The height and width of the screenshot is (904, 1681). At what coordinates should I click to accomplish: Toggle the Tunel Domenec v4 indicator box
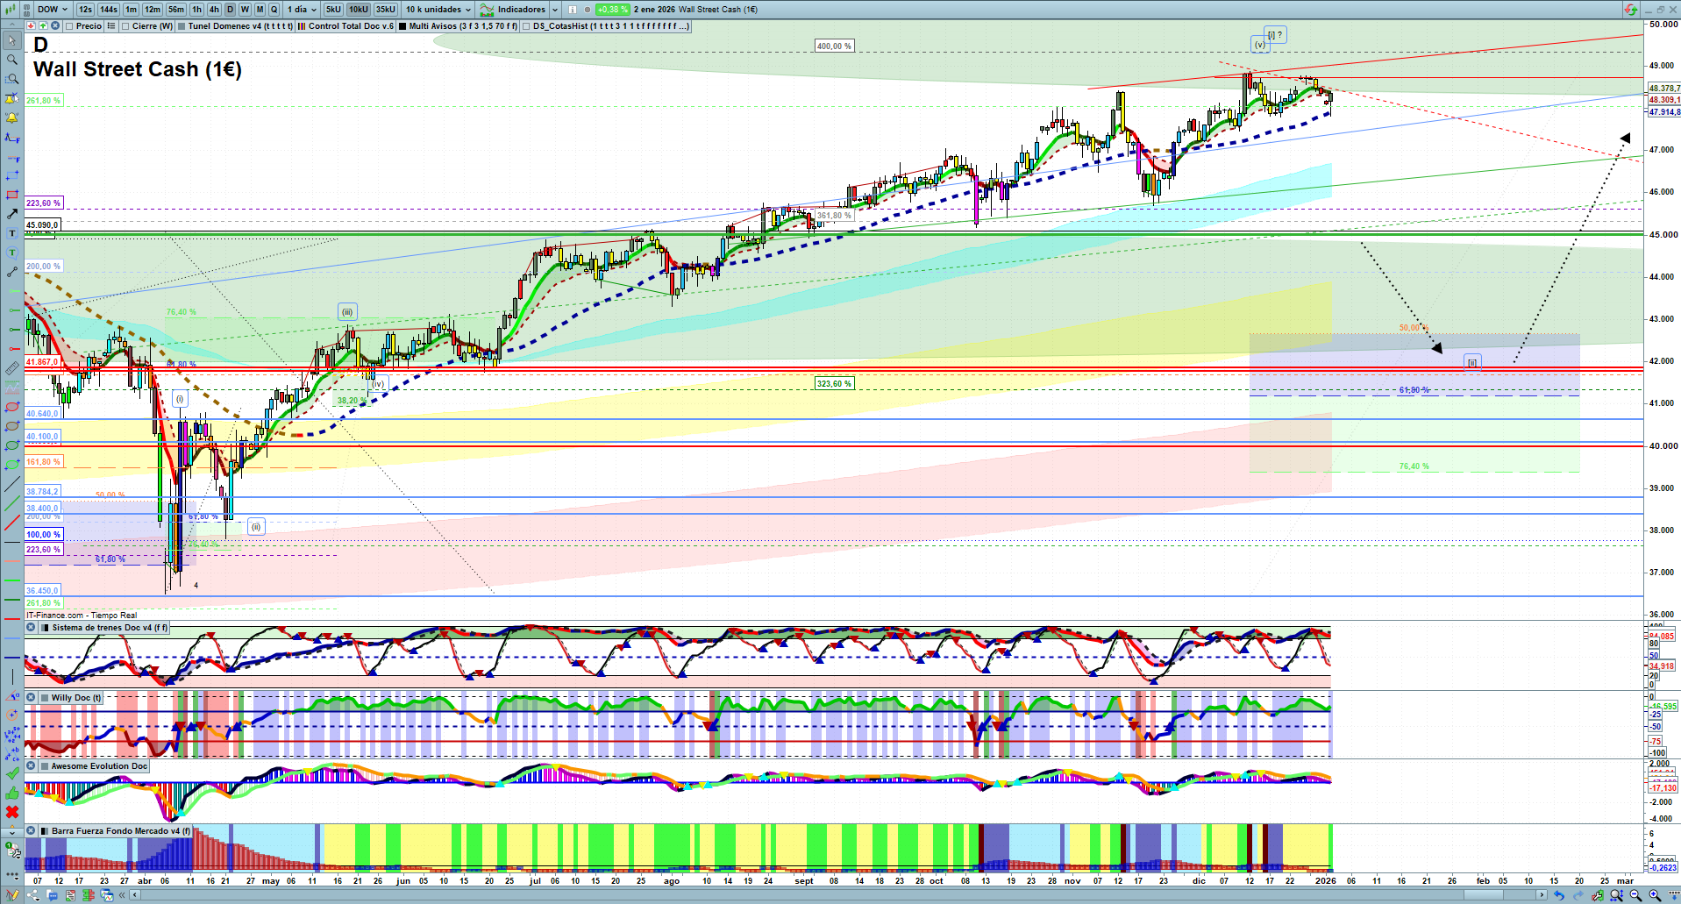tap(182, 26)
